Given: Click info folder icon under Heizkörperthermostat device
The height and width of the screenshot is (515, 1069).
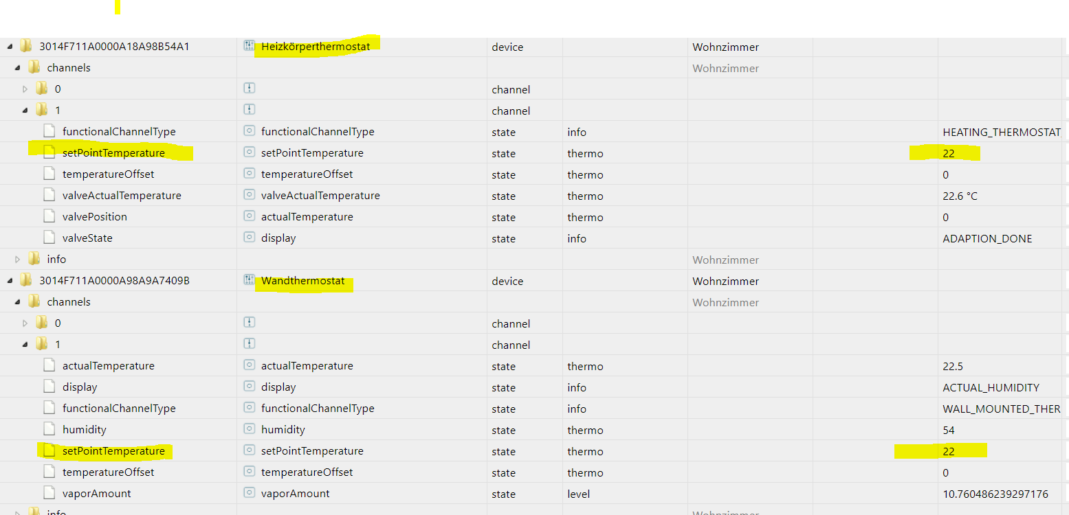Looking at the screenshot, I should point(34,259).
